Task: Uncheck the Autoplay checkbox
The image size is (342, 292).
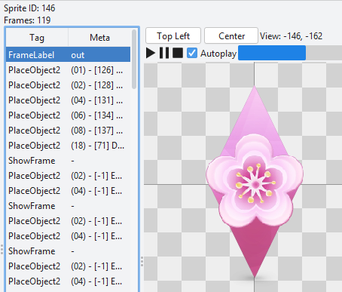Action: click(x=192, y=53)
